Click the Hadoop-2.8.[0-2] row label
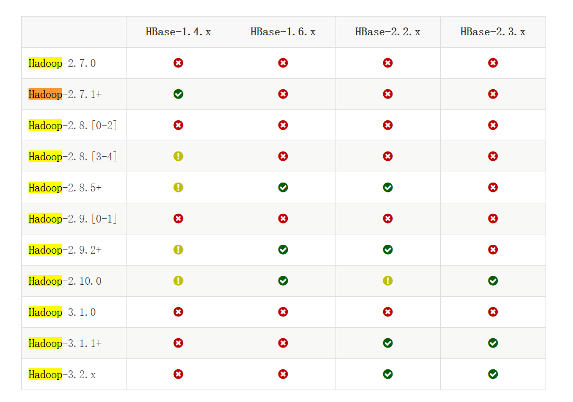 pos(73,126)
